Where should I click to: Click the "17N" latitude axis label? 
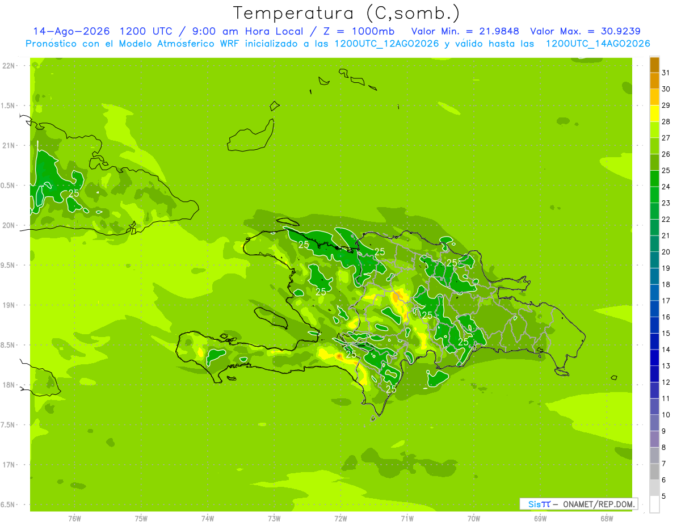click(x=9, y=465)
